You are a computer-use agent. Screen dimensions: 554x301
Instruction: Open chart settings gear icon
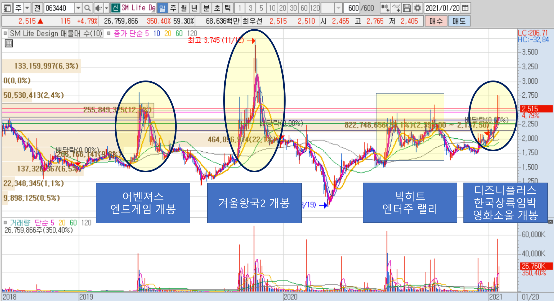417,8
